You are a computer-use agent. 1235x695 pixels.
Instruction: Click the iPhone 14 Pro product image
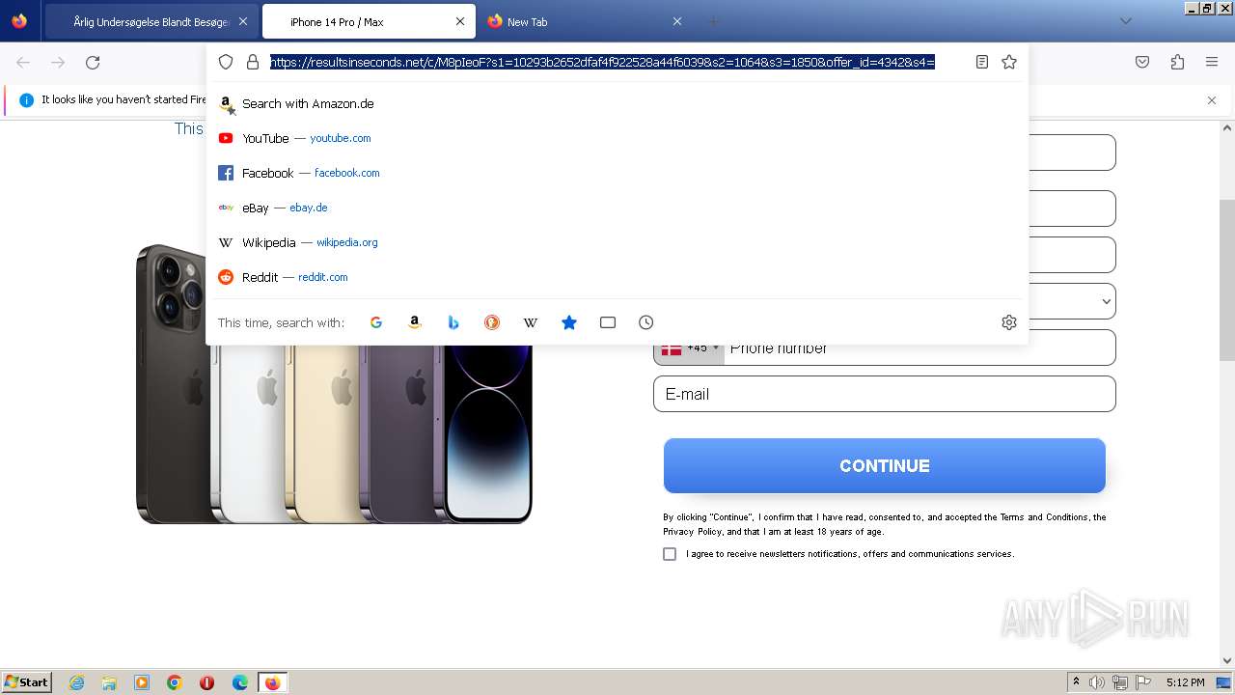point(334,384)
